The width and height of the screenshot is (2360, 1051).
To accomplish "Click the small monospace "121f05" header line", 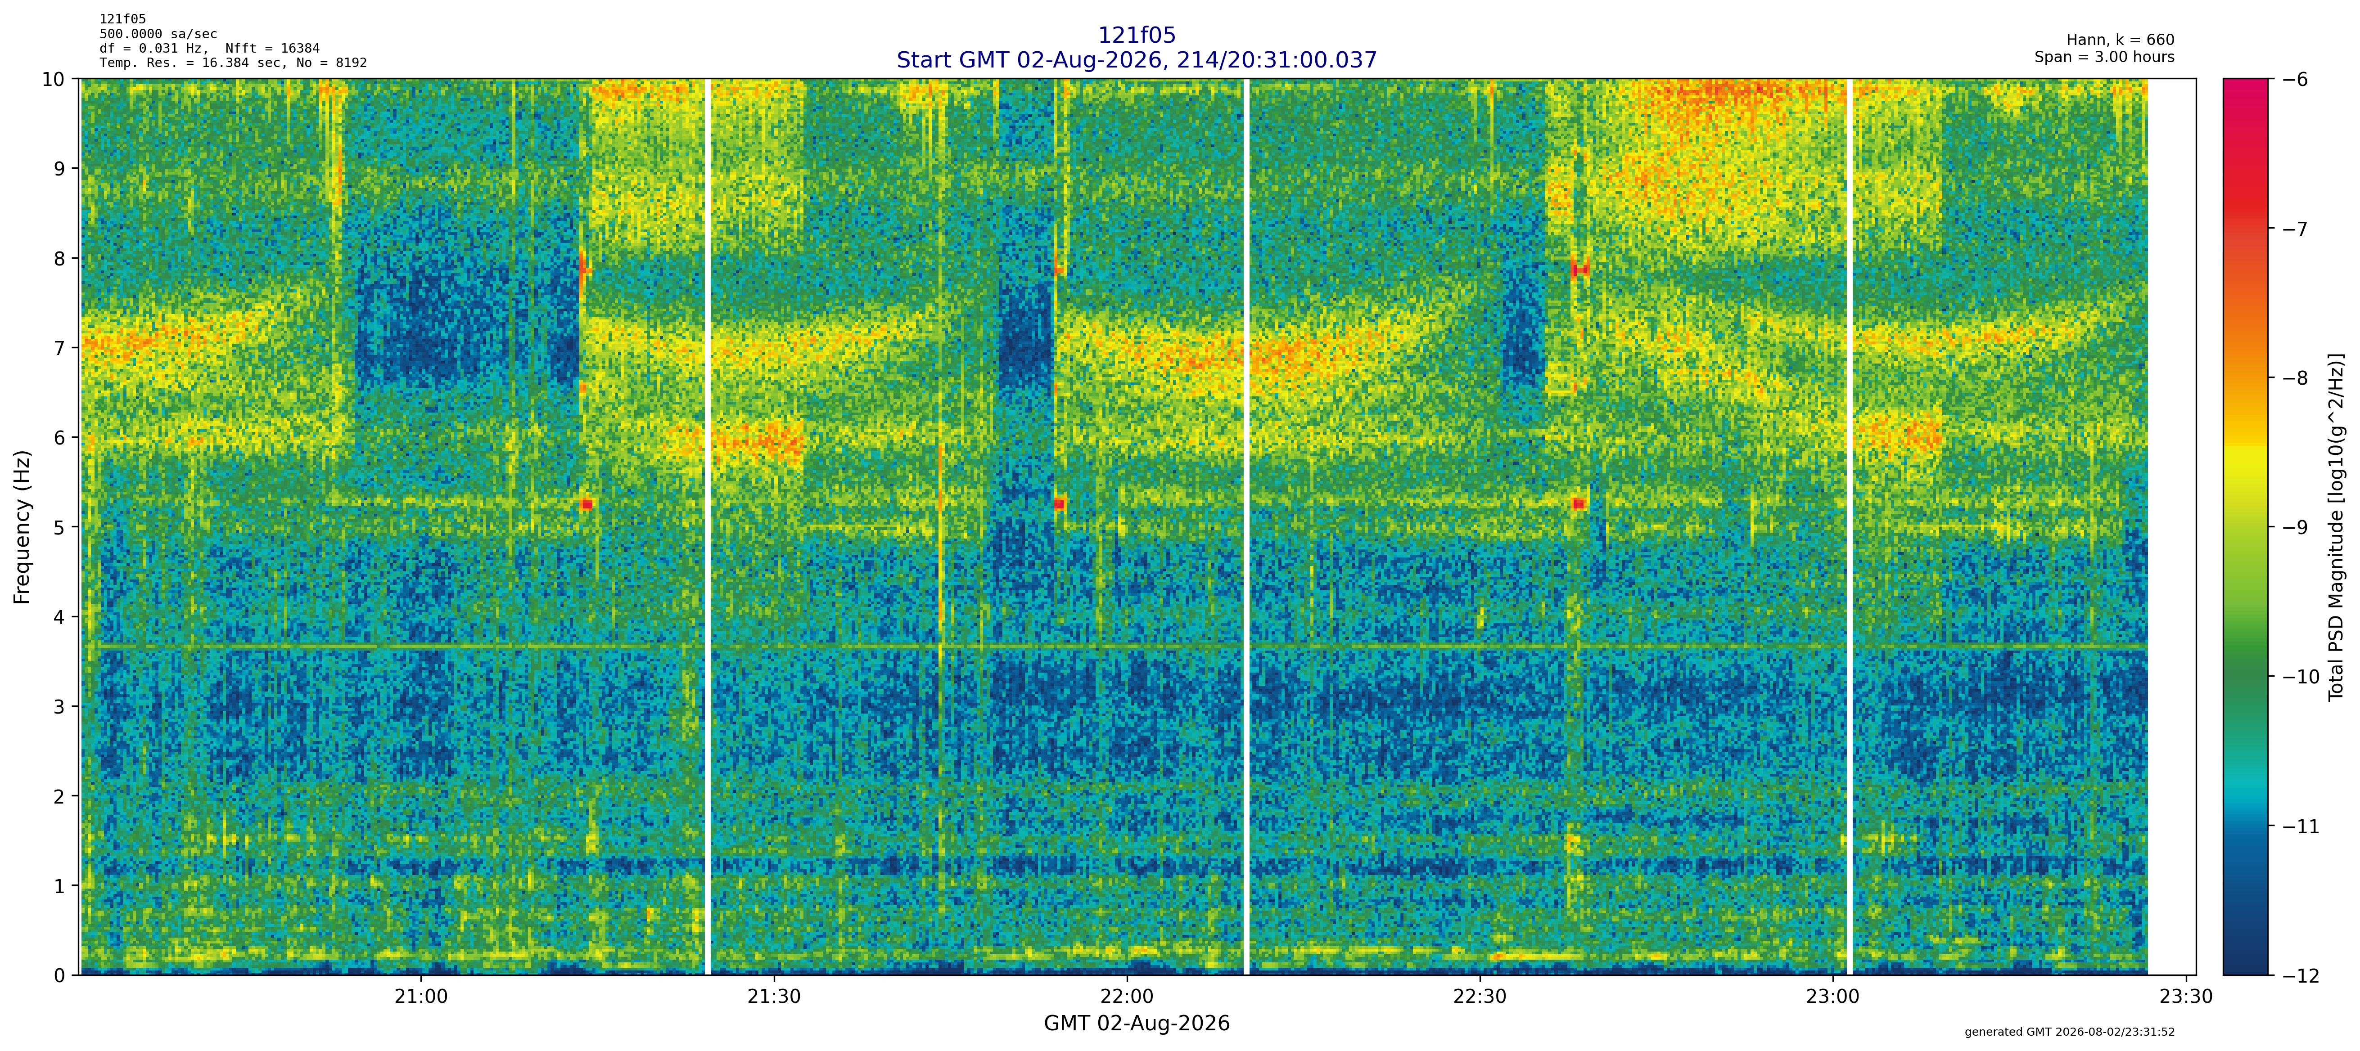I will pyautogui.click(x=123, y=19).
